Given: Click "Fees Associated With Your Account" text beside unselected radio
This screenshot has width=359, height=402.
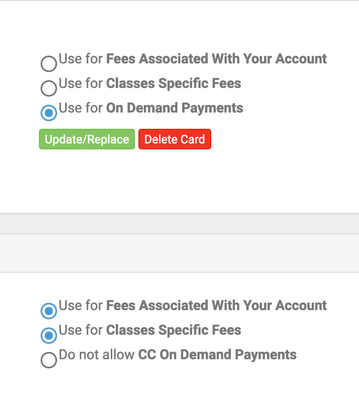Looking at the screenshot, I should tap(216, 59).
